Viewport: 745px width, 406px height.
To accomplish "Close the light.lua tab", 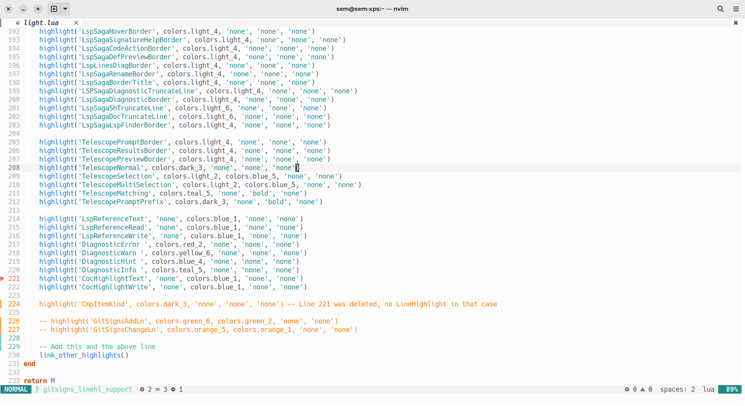I will (x=76, y=23).
